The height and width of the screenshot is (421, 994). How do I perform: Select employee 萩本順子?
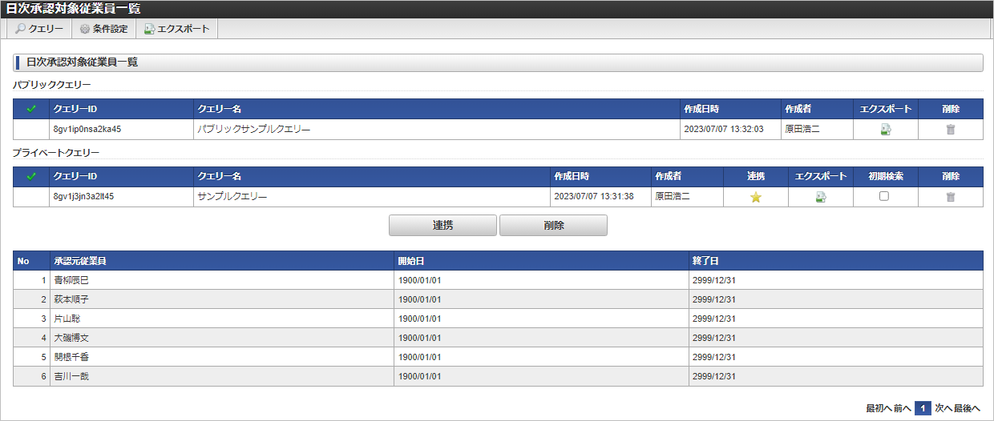coord(71,299)
